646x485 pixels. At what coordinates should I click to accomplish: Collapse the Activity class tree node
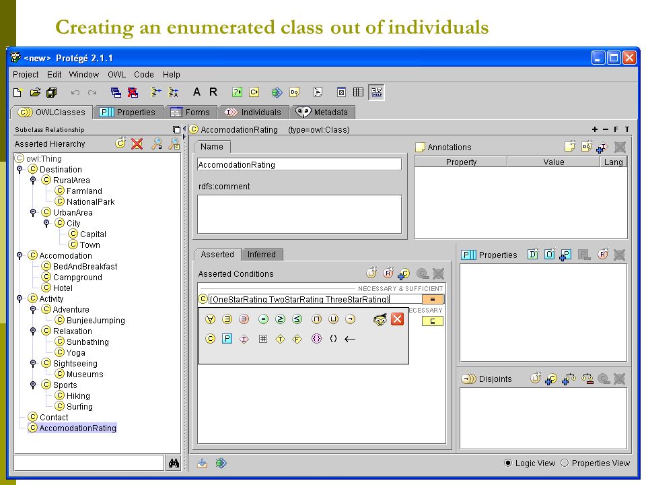pos(20,298)
